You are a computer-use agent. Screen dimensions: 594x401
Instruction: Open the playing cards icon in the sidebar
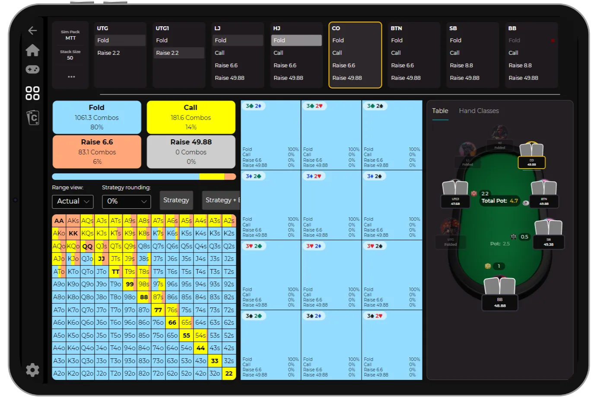click(x=32, y=117)
